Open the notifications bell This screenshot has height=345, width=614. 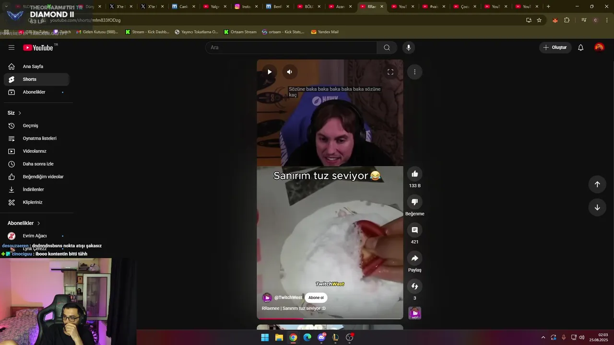point(580,47)
